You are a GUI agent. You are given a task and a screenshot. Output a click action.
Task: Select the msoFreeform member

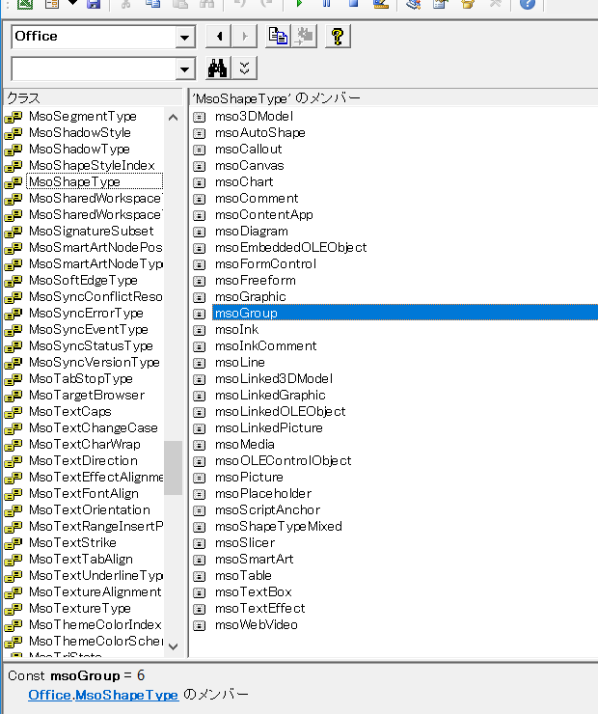tap(256, 281)
